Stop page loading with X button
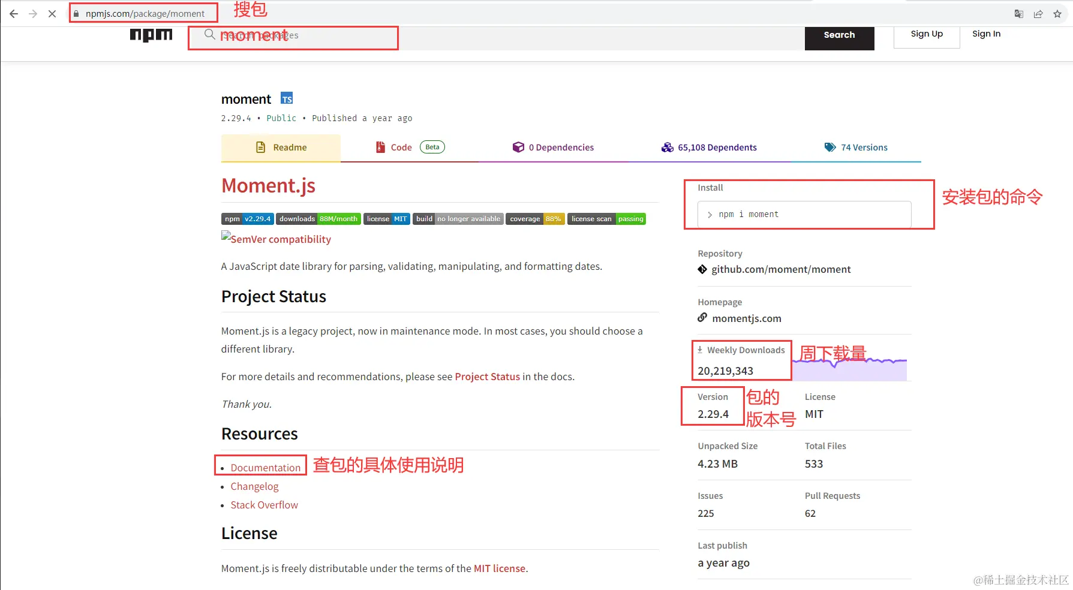Viewport: 1073px width, 590px height. [x=52, y=13]
